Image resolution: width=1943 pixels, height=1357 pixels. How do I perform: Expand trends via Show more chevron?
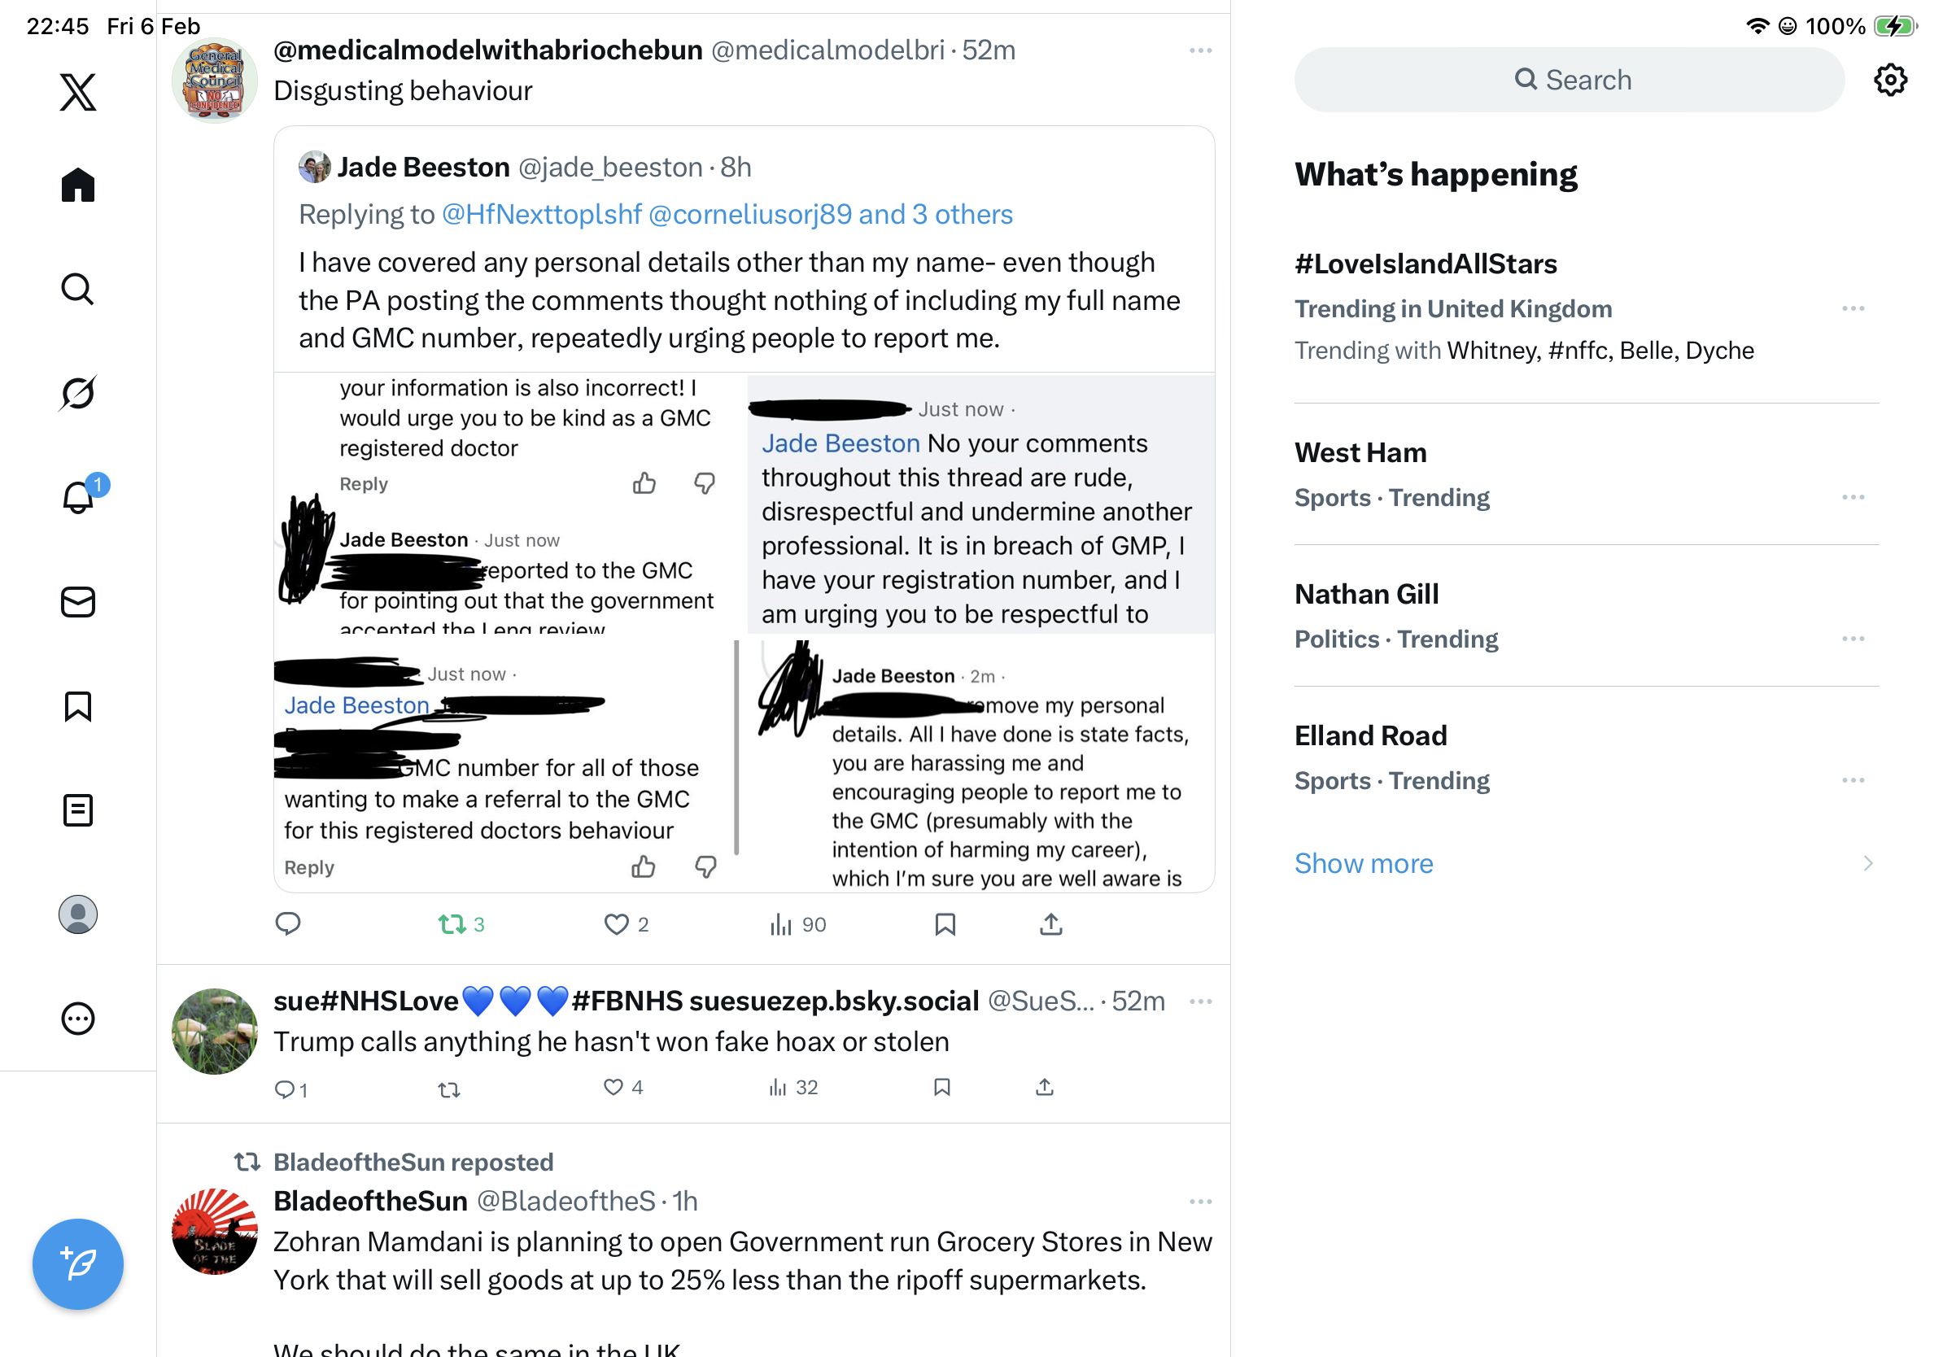pos(1867,864)
